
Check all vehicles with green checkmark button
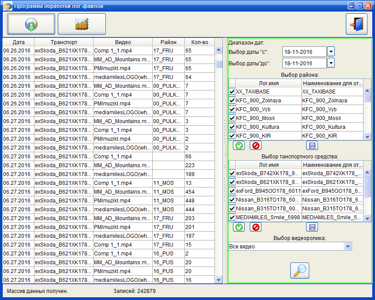[x=239, y=227]
